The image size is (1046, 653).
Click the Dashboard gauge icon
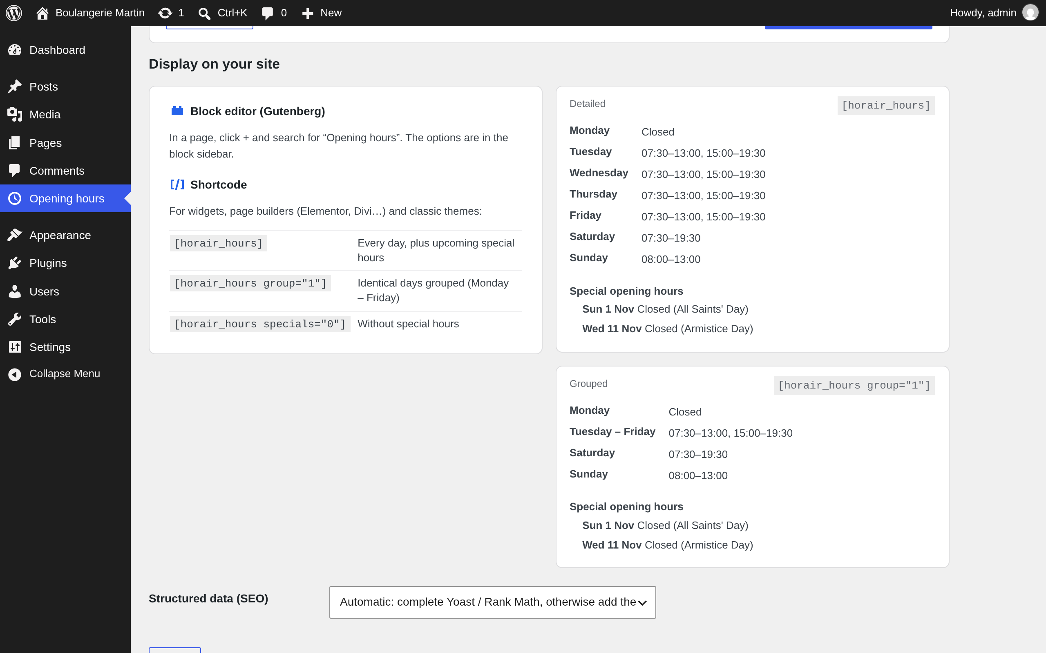tap(15, 50)
